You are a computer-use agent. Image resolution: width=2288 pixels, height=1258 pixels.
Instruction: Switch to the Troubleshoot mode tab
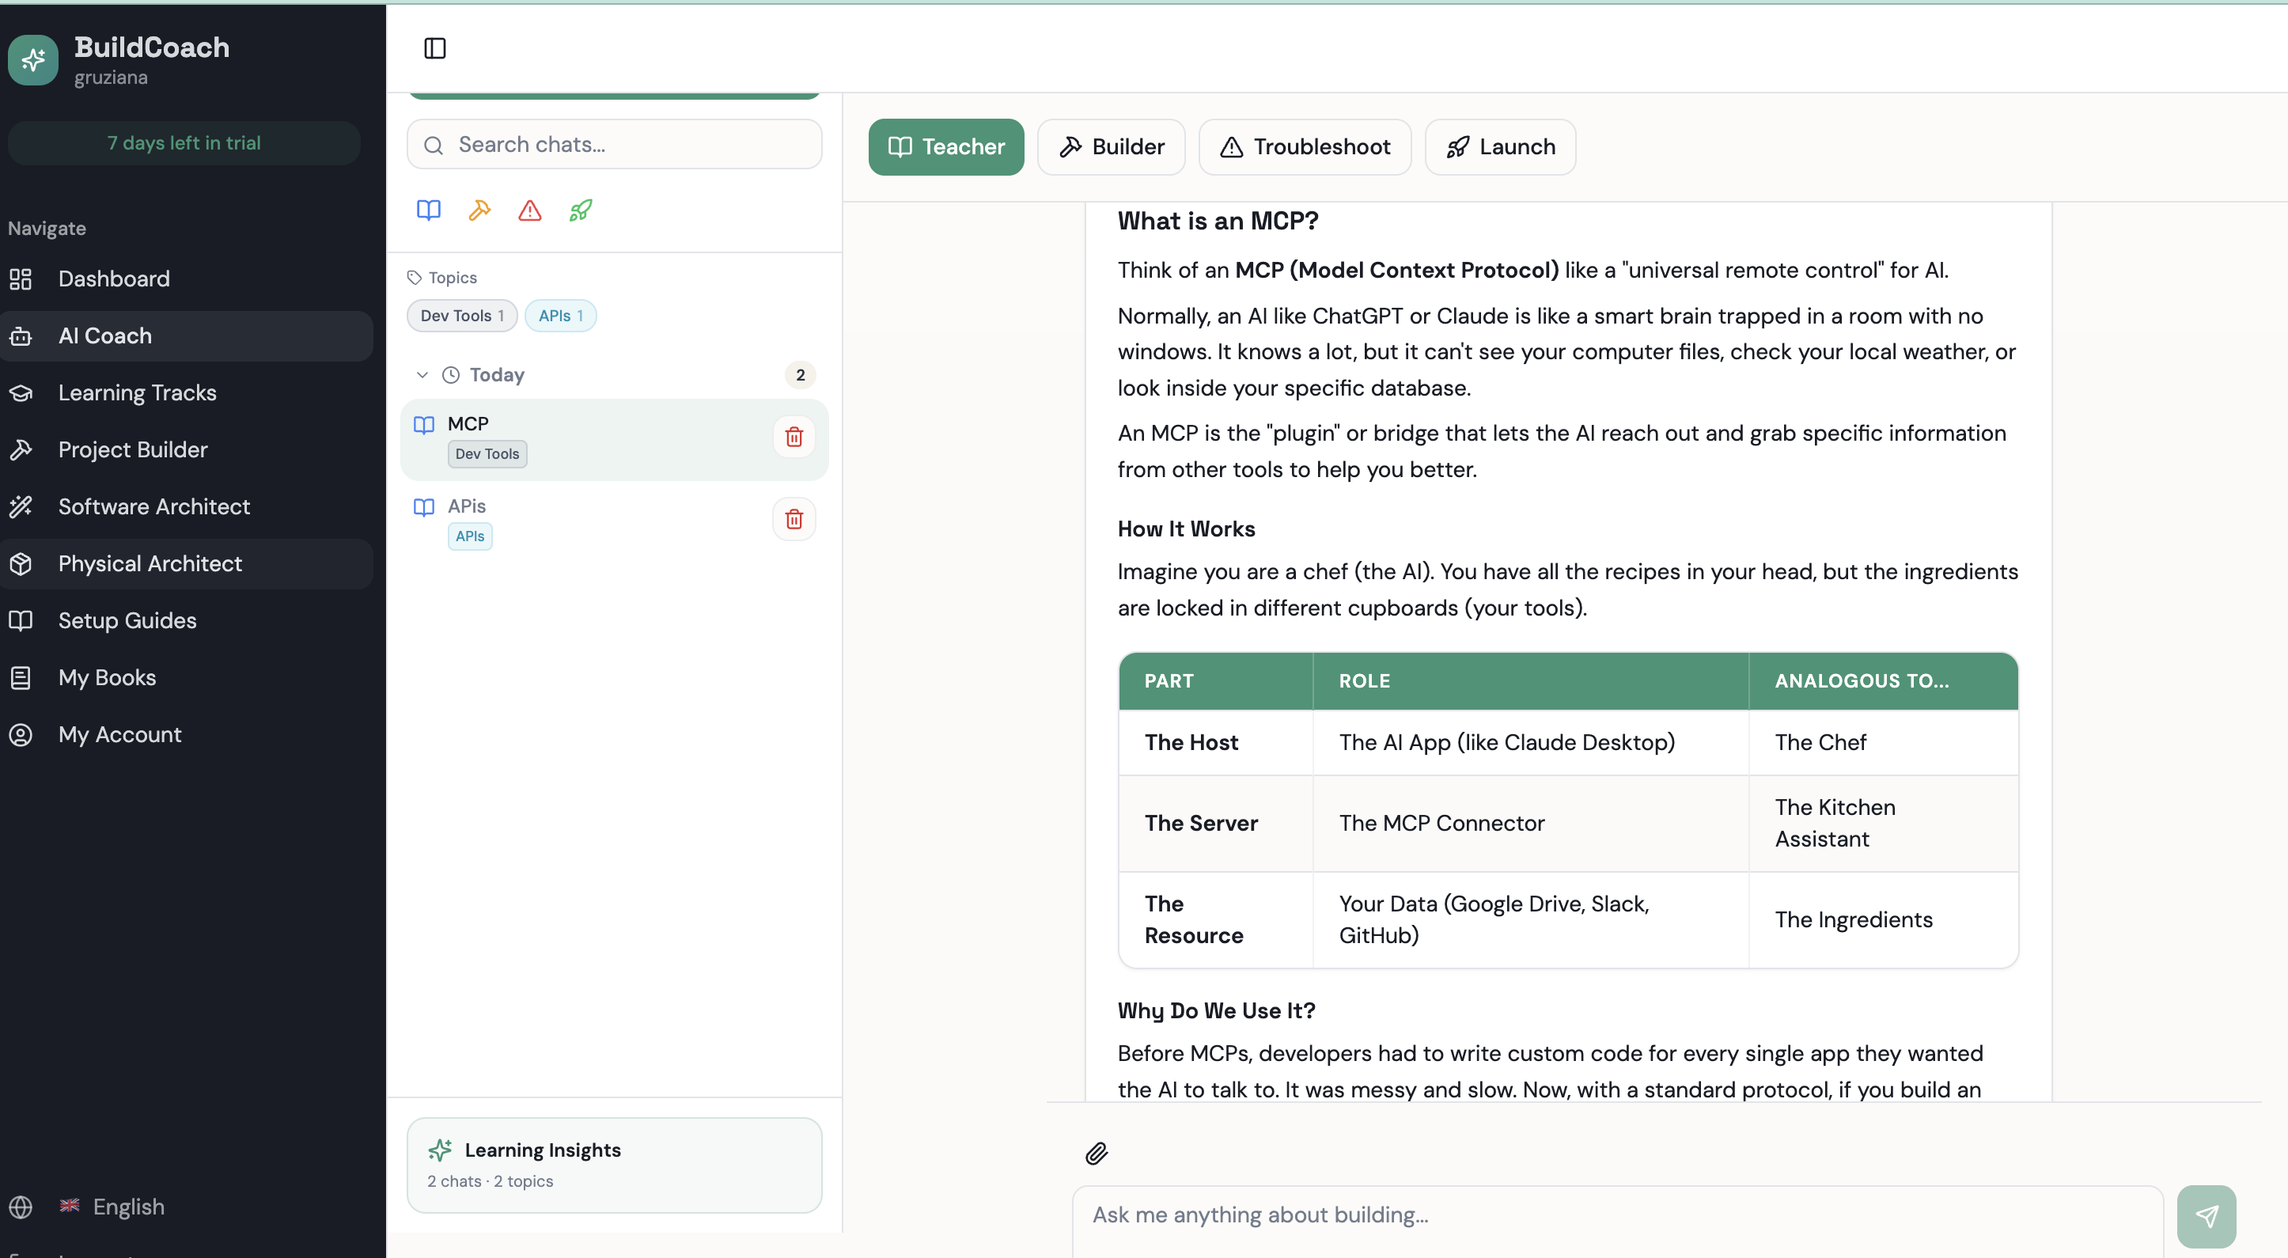click(1304, 146)
